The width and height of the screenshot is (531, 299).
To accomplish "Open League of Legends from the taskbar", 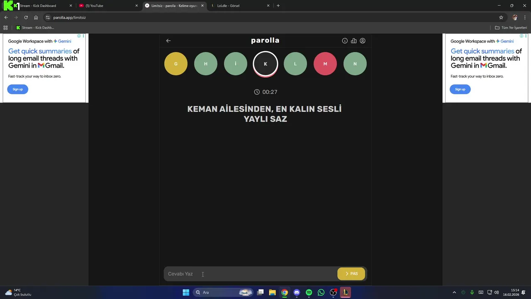I will click(345, 292).
